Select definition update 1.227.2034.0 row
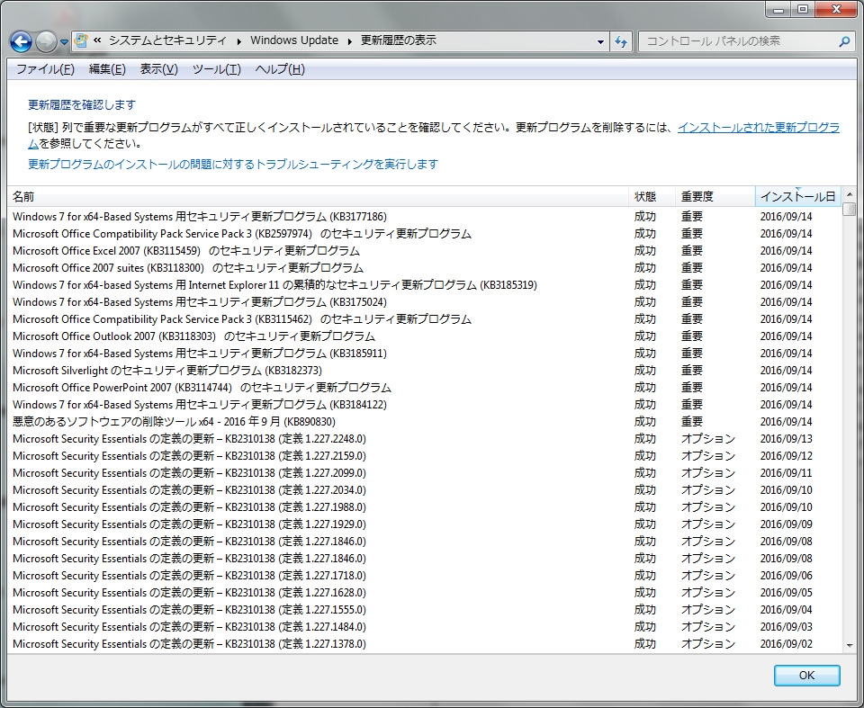The width and height of the screenshot is (864, 708). click(x=424, y=489)
